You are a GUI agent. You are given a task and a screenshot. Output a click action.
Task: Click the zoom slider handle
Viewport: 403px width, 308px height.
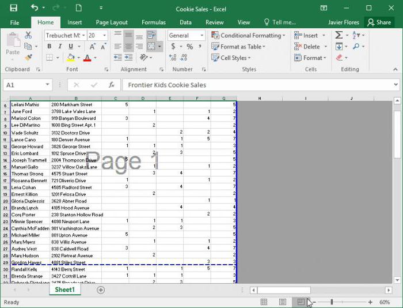[332, 302]
